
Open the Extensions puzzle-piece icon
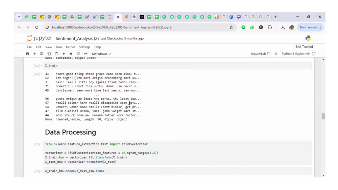[x=270, y=27]
